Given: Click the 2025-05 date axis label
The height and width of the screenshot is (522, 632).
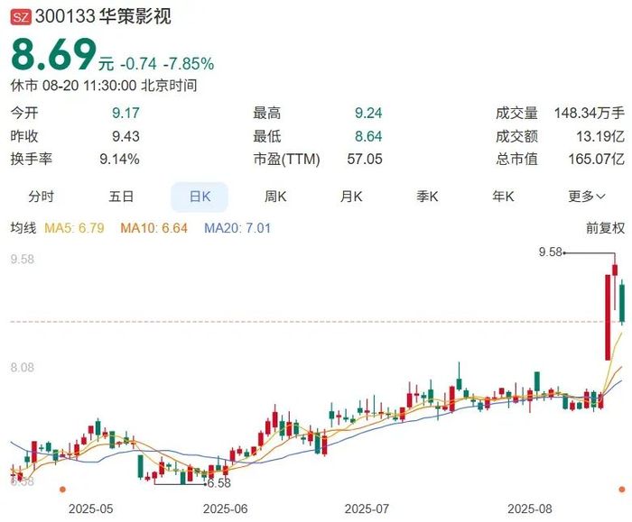Looking at the screenshot, I should coord(90,508).
